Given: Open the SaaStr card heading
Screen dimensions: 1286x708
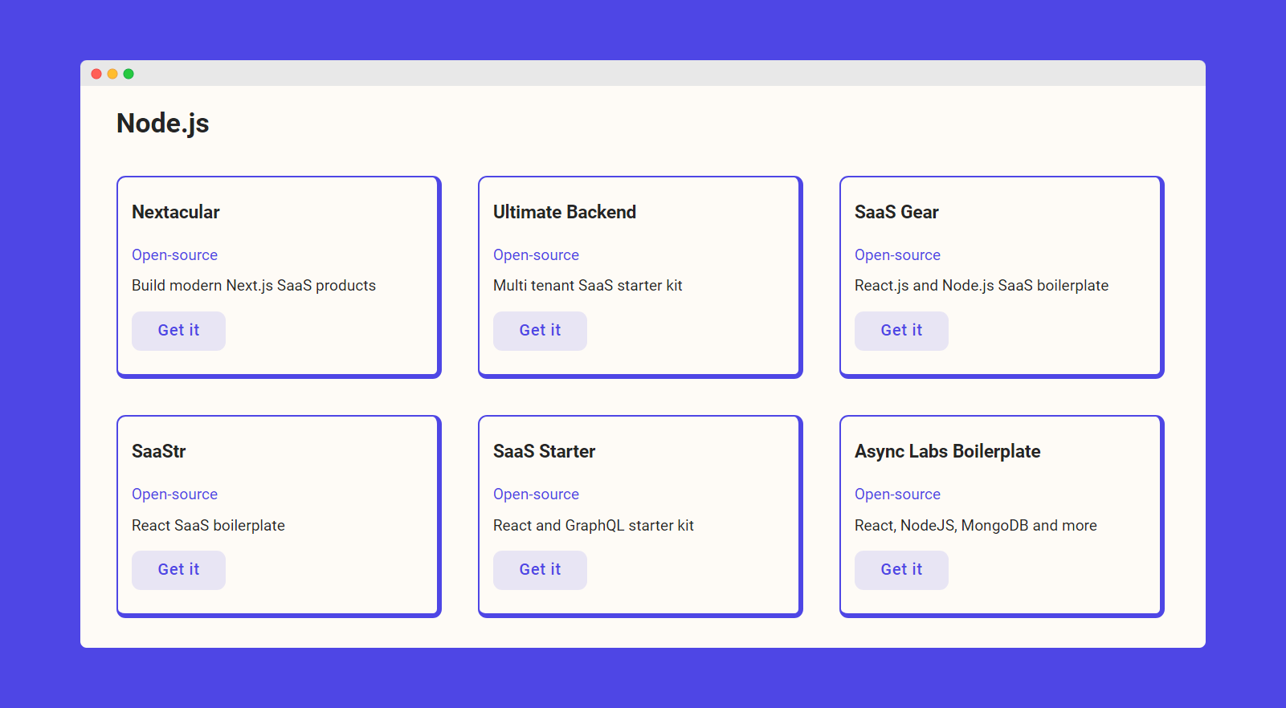Looking at the screenshot, I should [158, 451].
